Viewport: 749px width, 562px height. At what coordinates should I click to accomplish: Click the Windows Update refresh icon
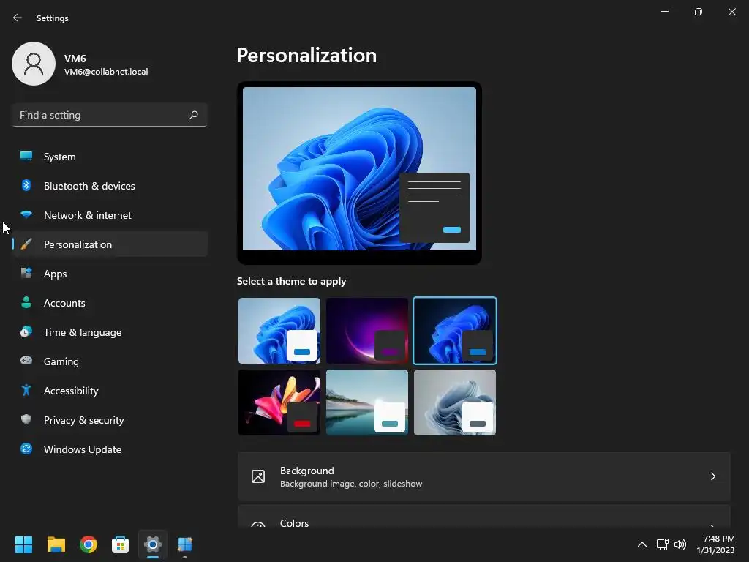26,449
